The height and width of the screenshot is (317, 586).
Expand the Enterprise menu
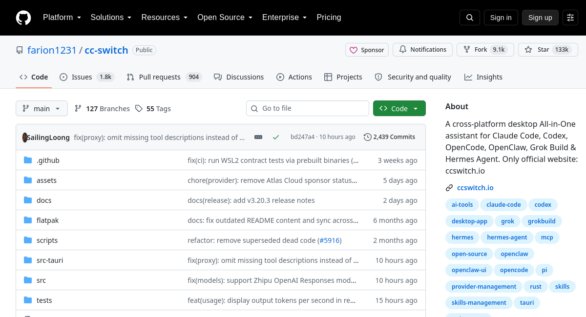tap(284, 18)
